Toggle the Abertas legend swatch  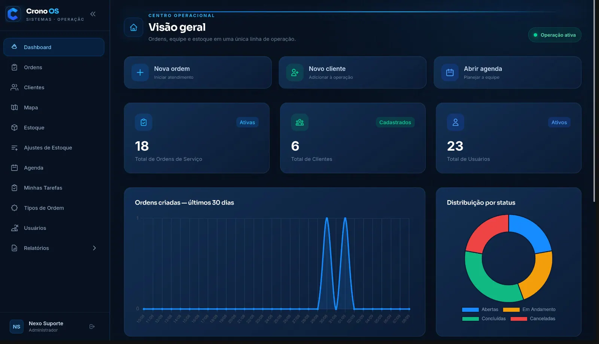point(471,310)
